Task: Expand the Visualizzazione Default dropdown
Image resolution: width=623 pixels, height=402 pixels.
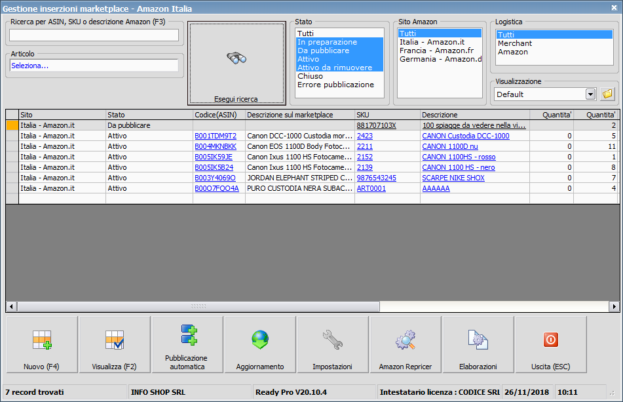Action: pyautogui.click(x=590, y=94)
